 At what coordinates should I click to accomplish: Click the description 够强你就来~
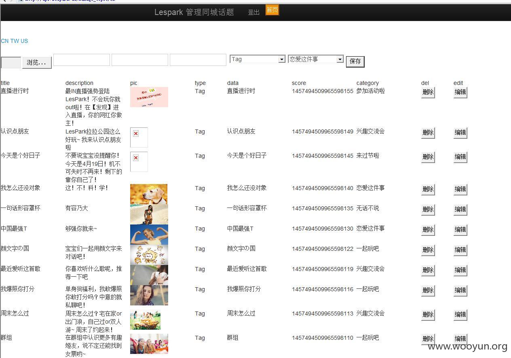point(81,229)
